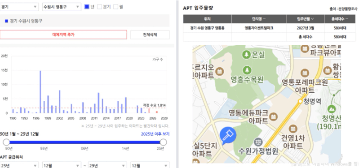The image size is (359, 168).
Task: Click the left 90년 slider handle
Action: [6, 142]
